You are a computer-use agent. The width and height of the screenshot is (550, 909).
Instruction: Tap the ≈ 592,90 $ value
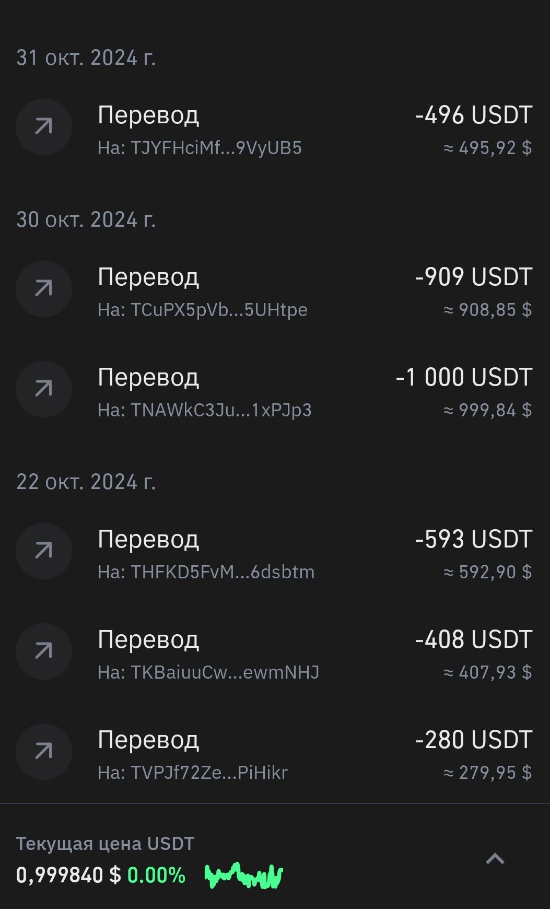(x=487, y=573)
